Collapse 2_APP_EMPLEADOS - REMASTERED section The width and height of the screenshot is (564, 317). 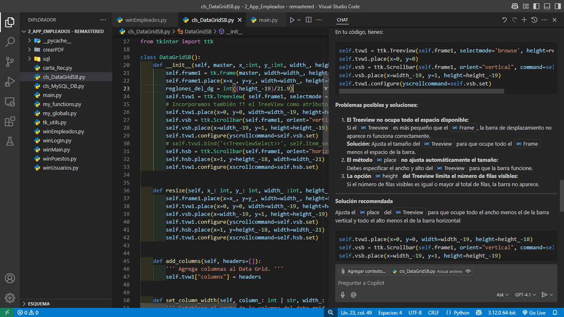66,31
